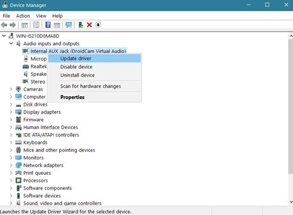The height and width of the screenshot is (215, 293).
Task: Click the Action Pane toggle toolbar icon
Action: coord(57,25)
